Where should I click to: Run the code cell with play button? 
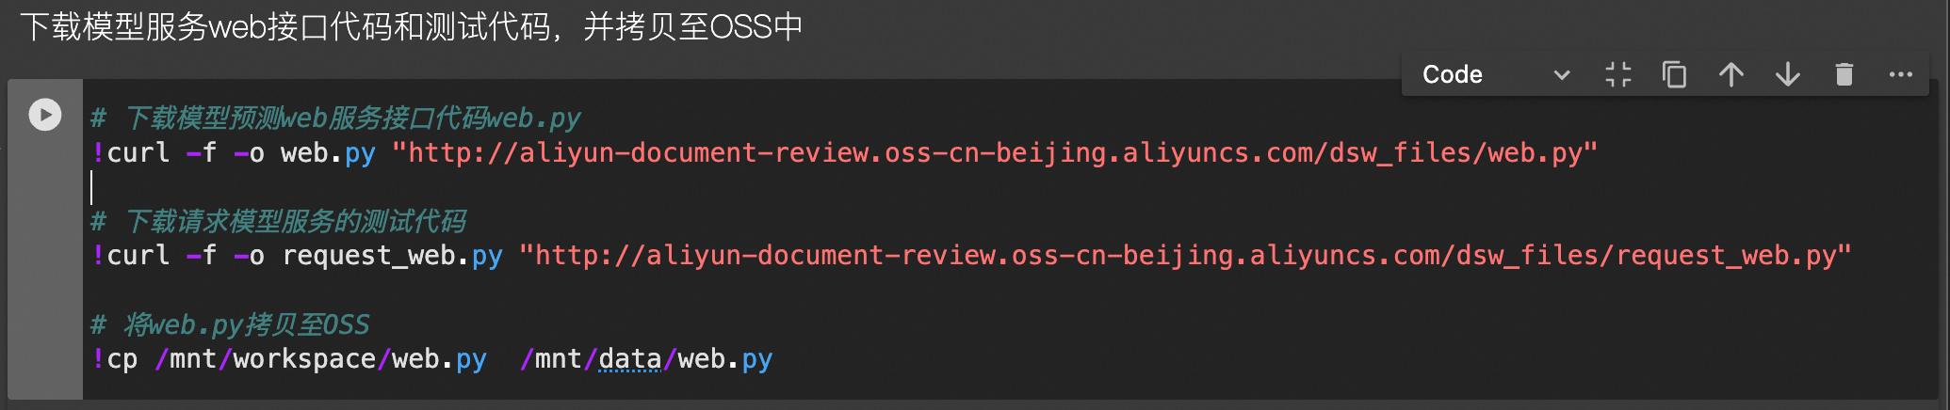[x=44, y=115]
